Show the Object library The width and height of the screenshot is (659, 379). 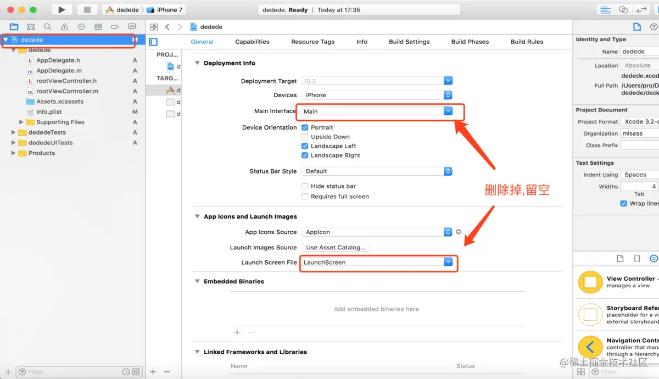(x=654, y=258)
